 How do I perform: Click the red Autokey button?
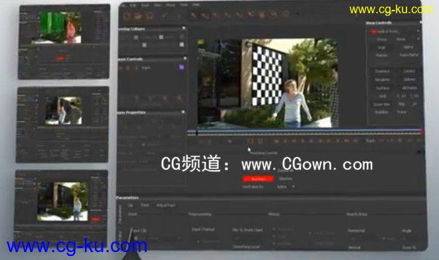point(258,179)
